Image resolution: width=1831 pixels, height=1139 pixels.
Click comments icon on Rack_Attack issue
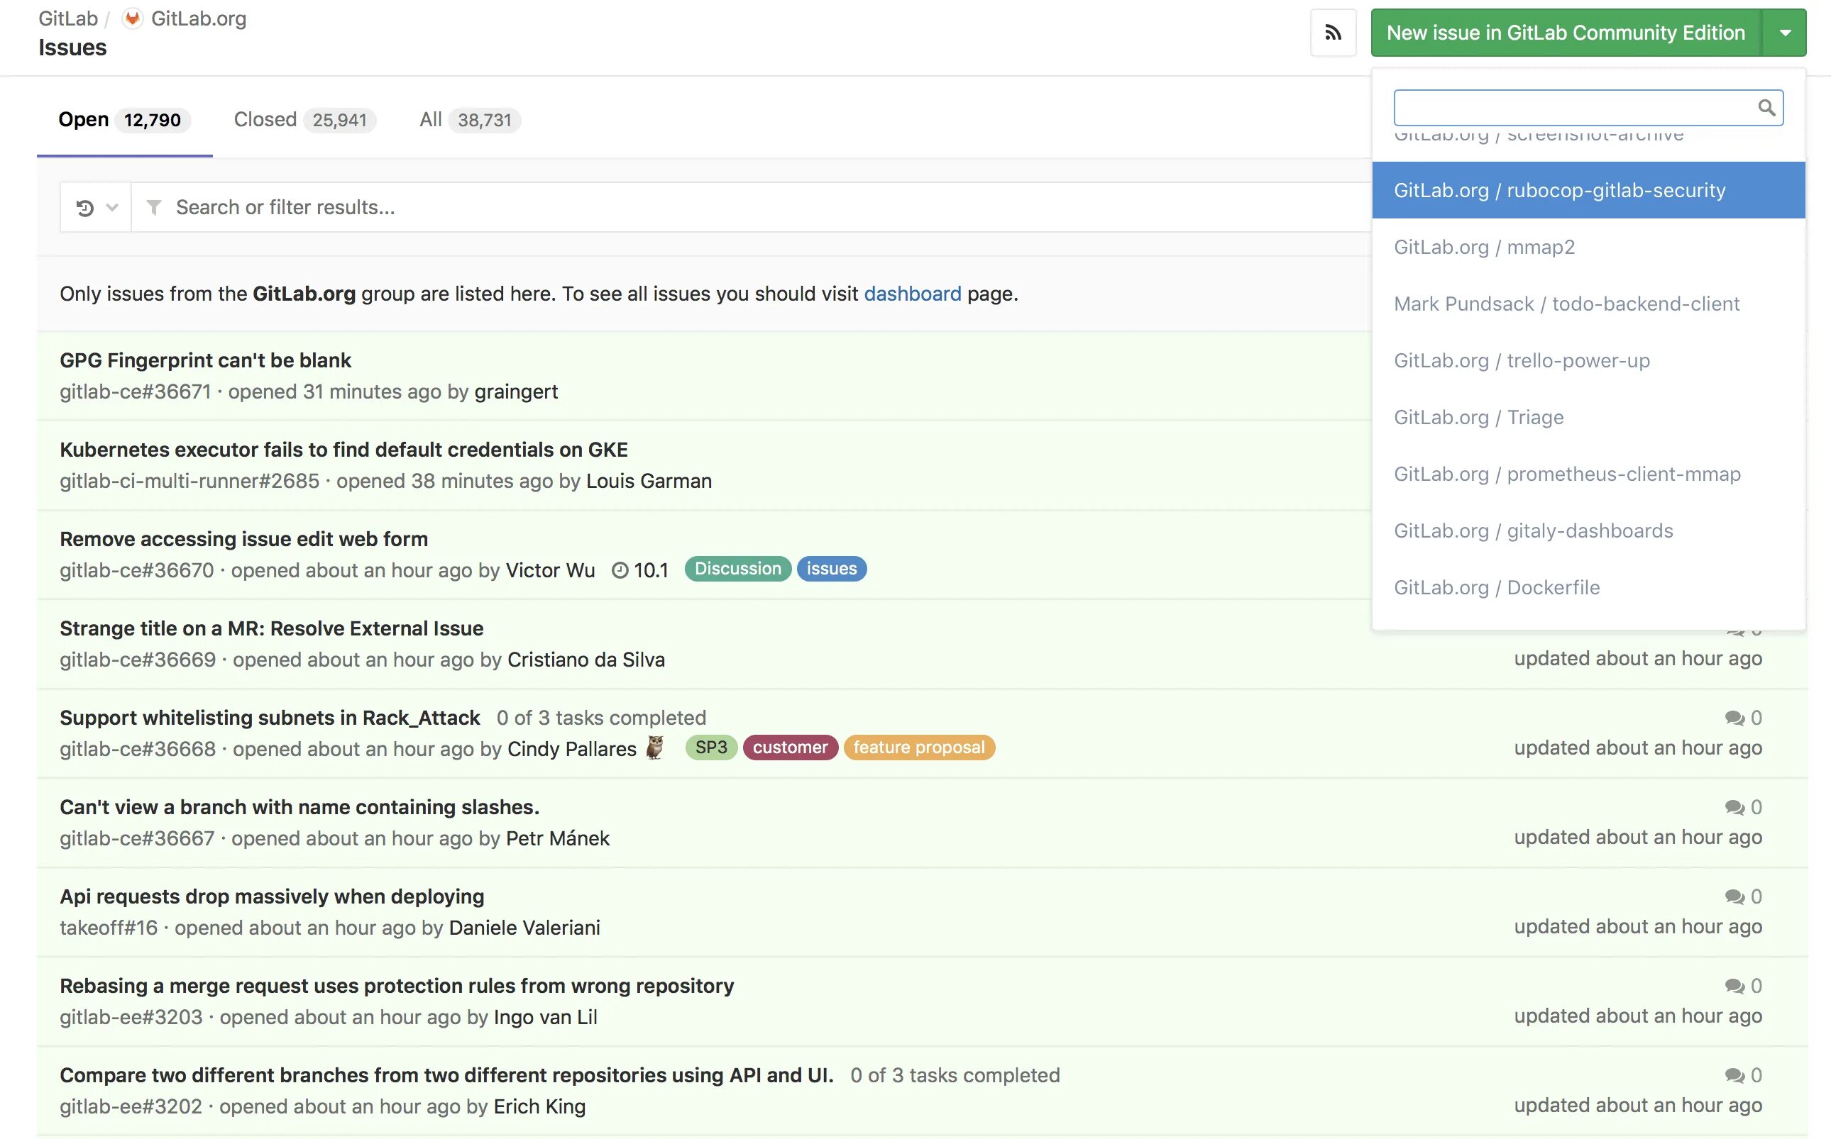(x=1734, y=718)
